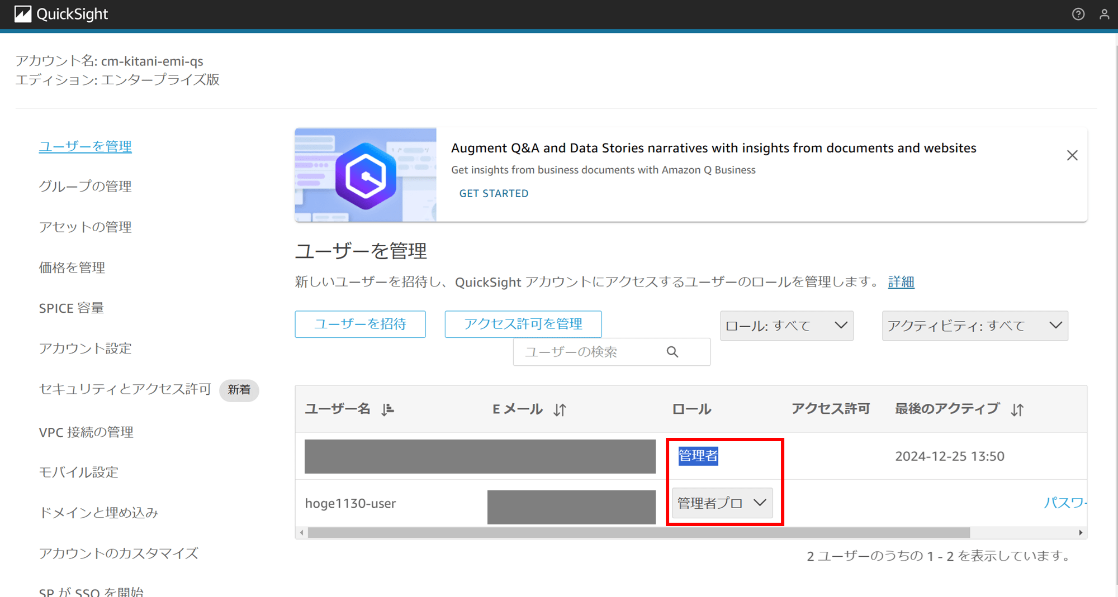Open セキュリティとアクセス許可 in the sidebar
1118x597 pixels.
(125, 389)
